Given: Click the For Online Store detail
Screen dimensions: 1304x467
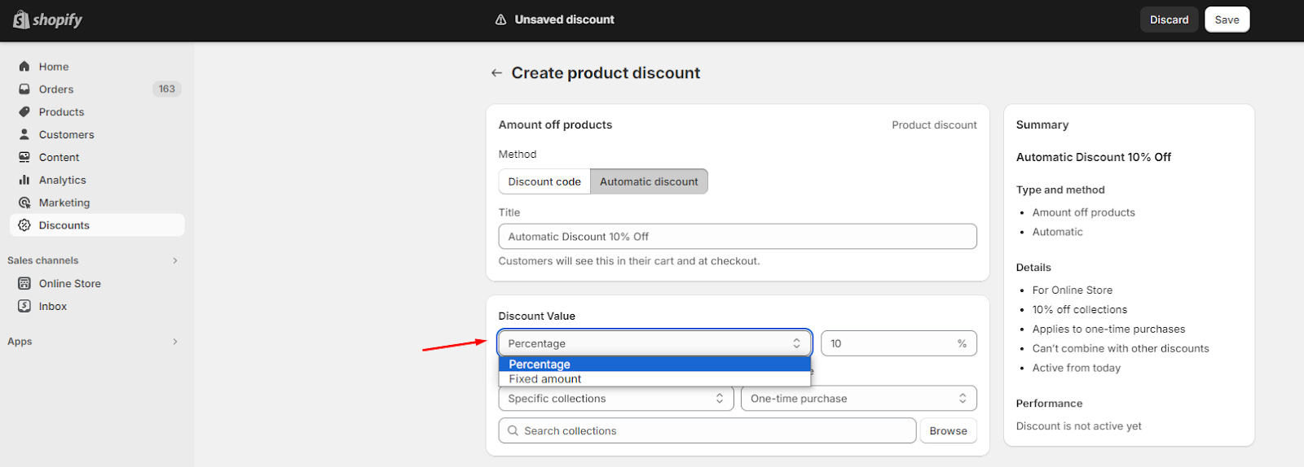Looking at the screenshot, I should tap(1073, 290).
